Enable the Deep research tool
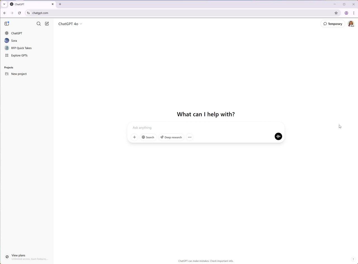The height and width of the screenshot is (264, 358). tap(171, 137)
